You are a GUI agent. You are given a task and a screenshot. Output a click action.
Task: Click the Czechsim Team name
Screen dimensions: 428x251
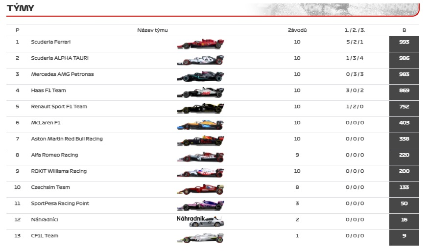[50, 187]
